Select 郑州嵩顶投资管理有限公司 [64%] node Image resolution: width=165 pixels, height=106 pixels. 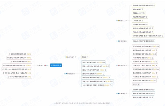tap(144, 54)
